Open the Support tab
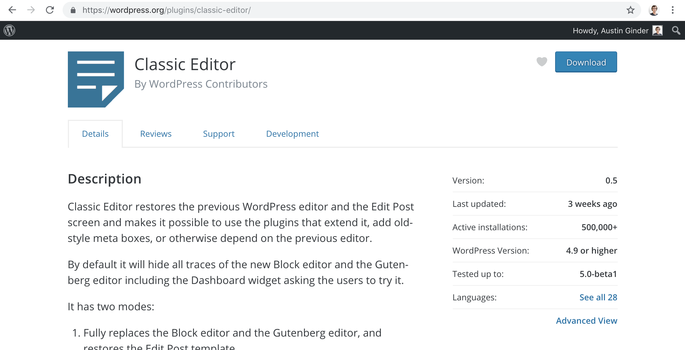 coord(219,134)
